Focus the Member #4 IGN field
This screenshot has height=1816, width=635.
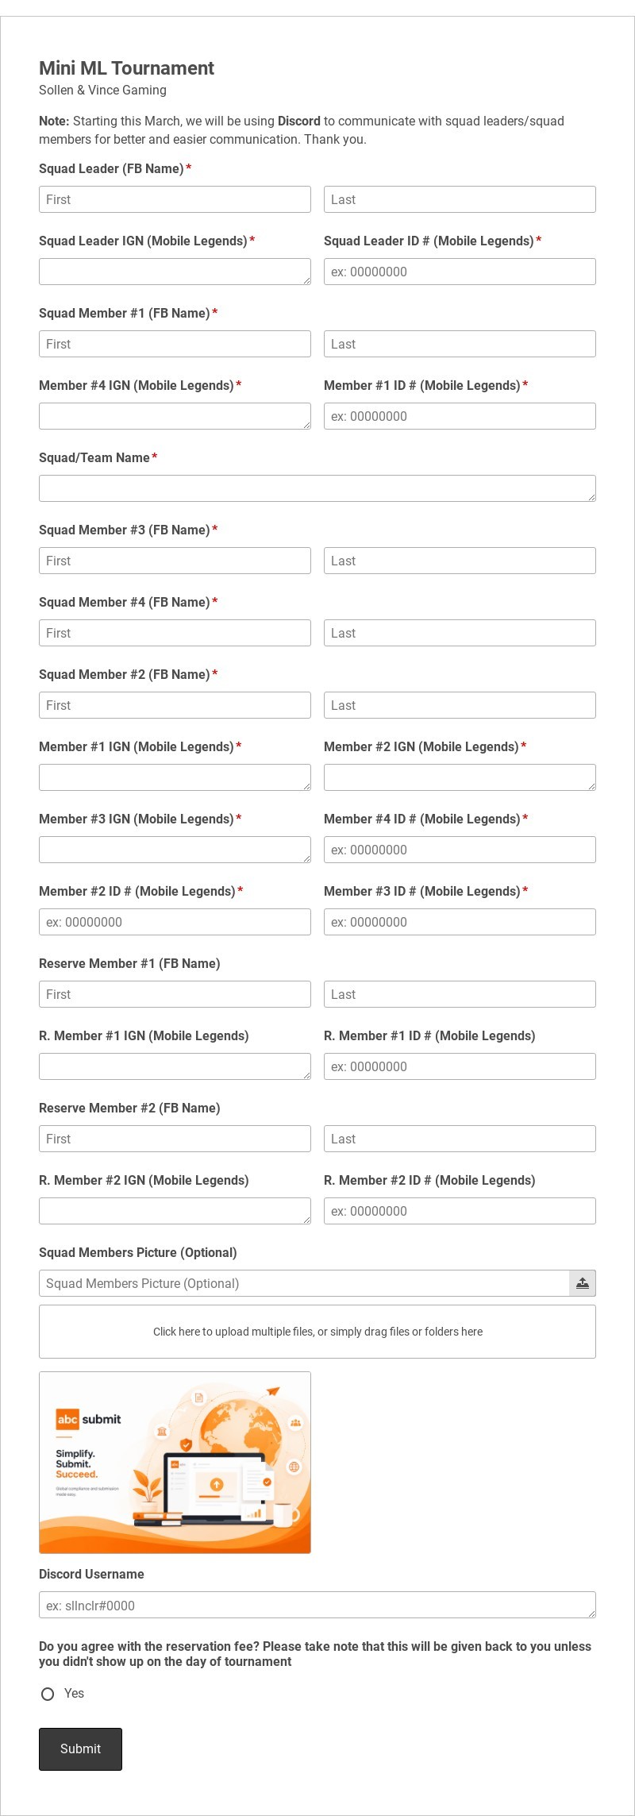[175, 416]
